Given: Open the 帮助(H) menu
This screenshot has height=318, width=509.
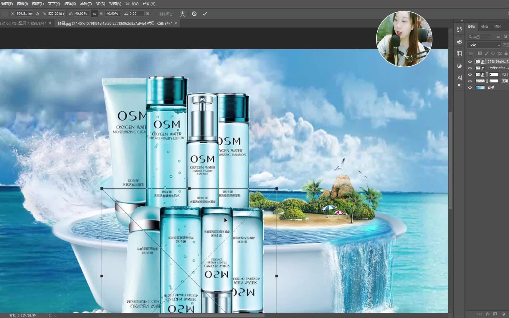Looking at the screenshot, I should point(149,4).
